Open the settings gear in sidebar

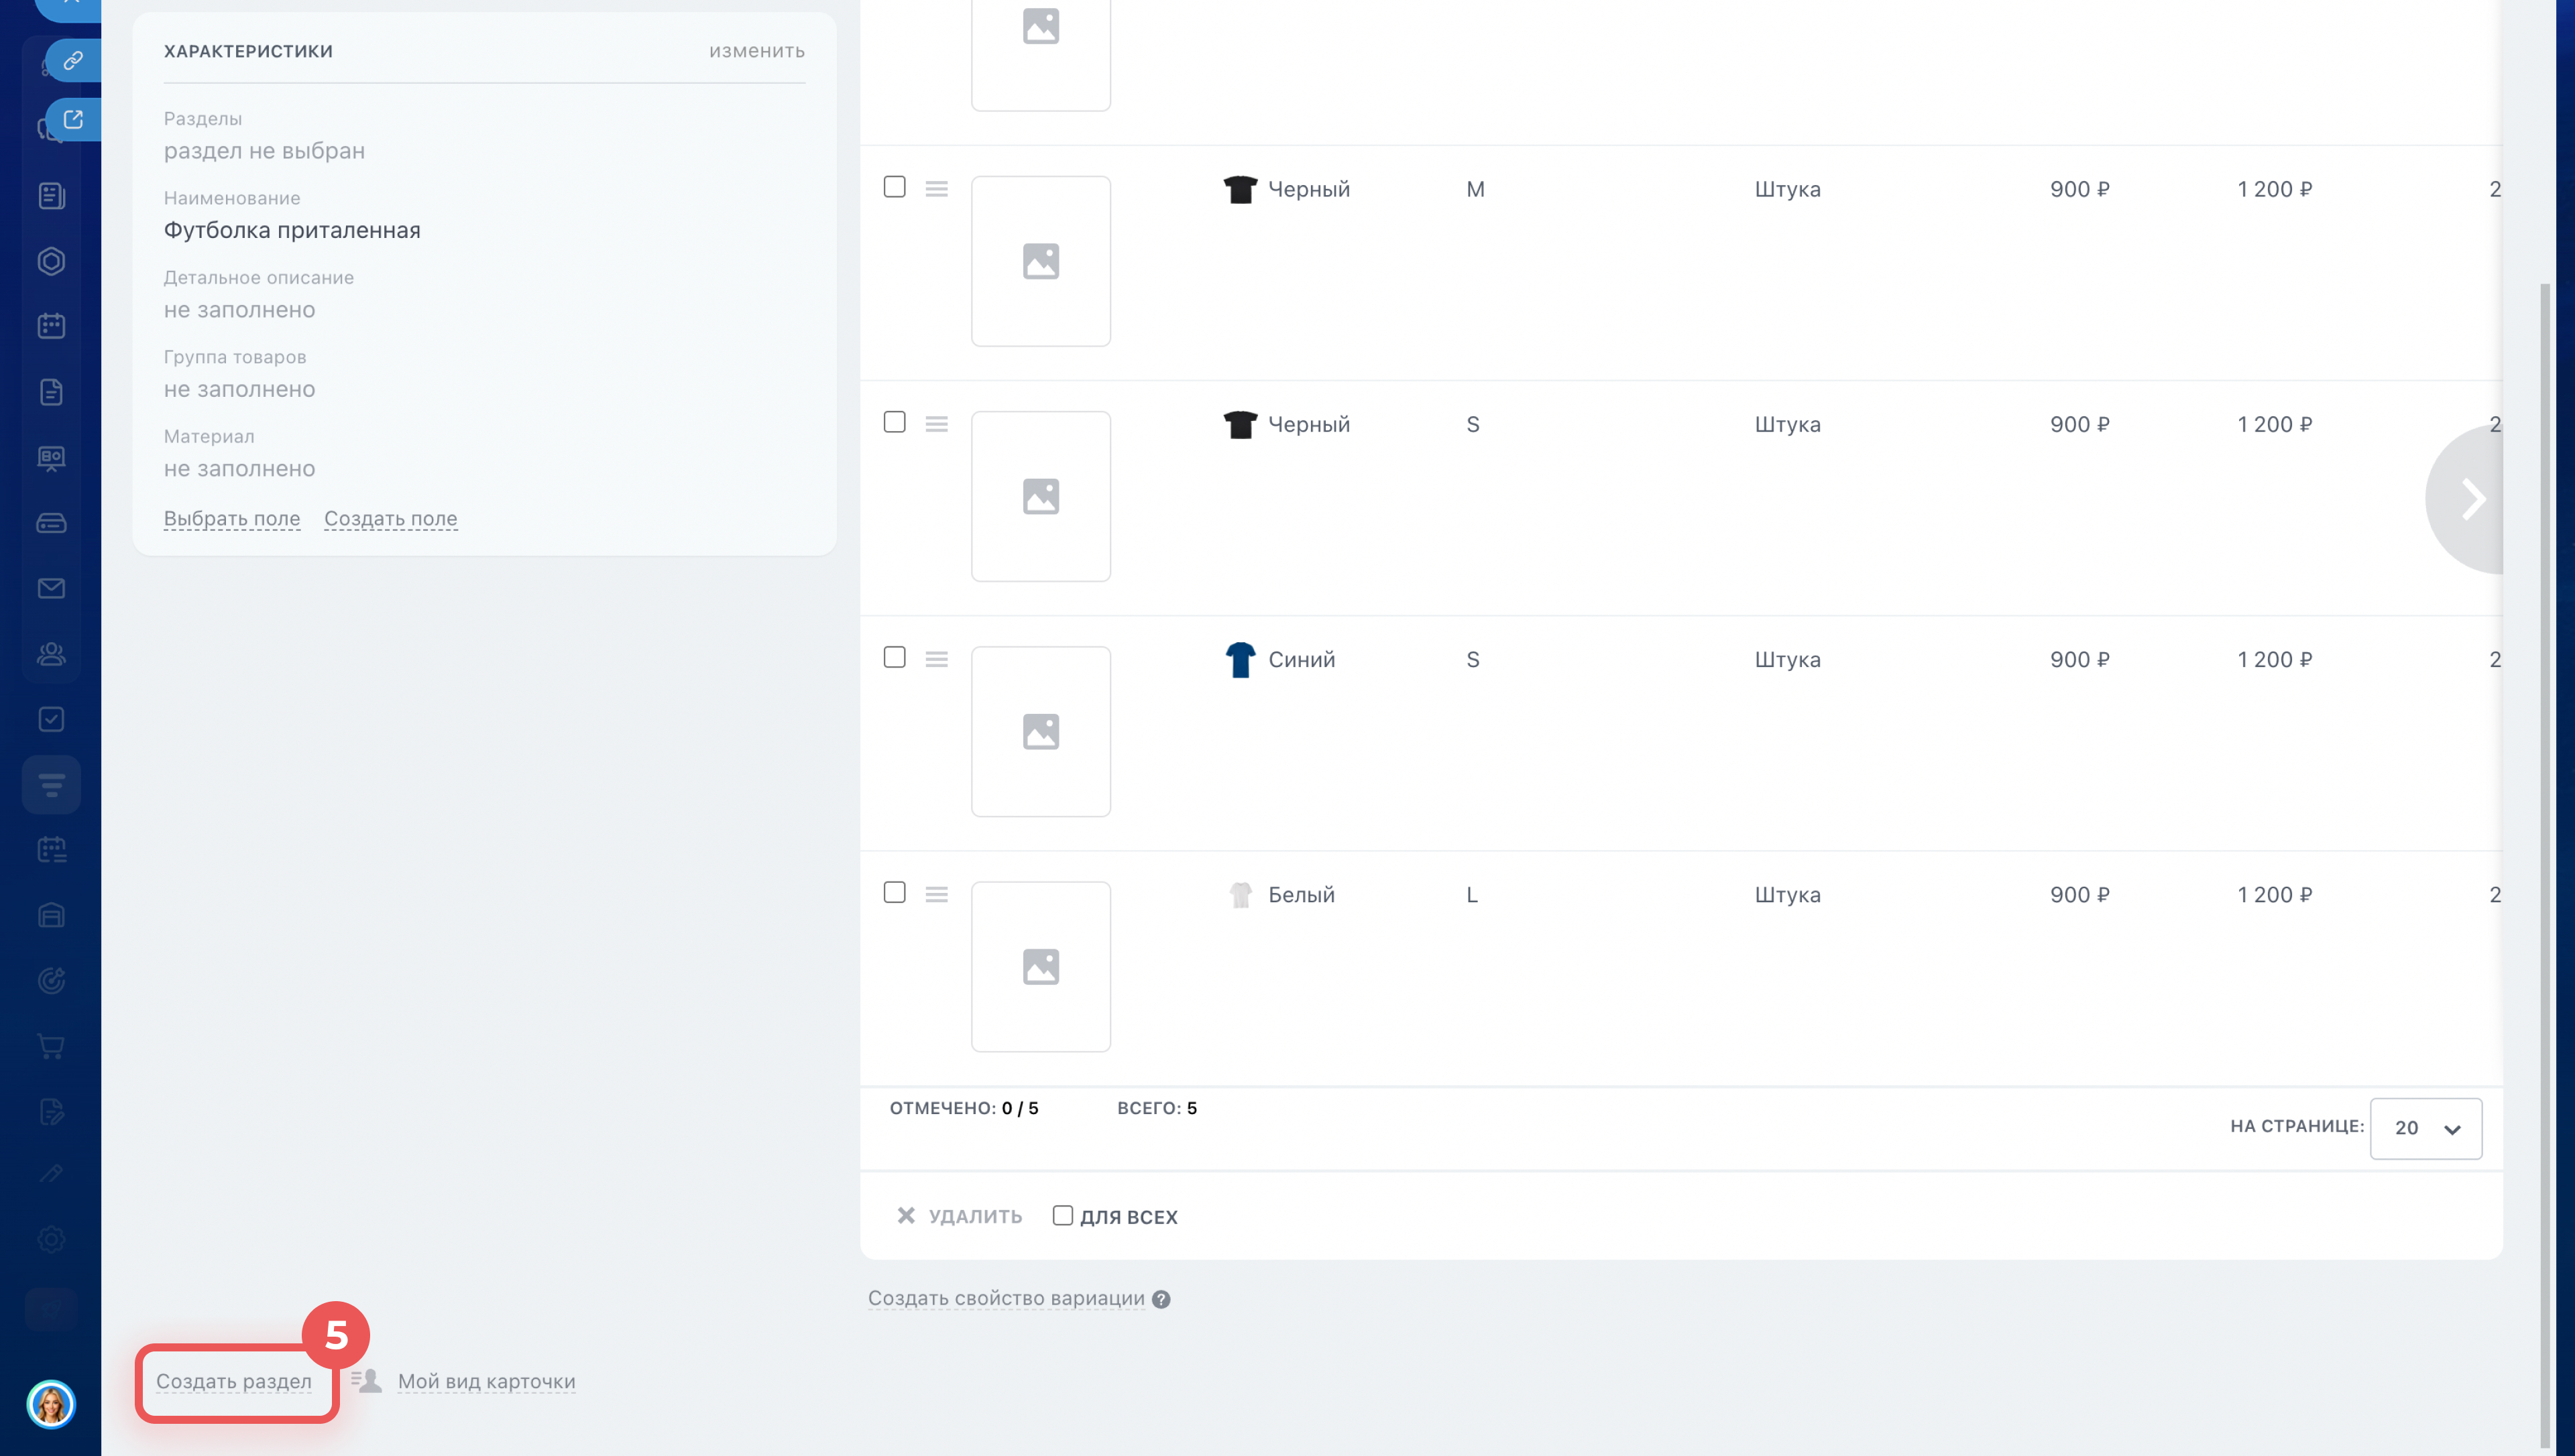[51, 1239]
